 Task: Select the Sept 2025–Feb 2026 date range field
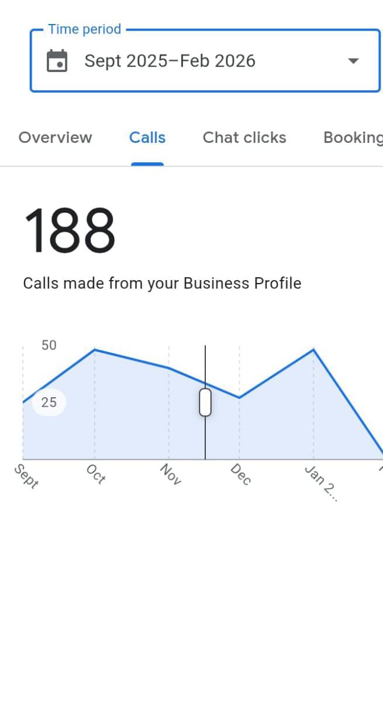(170, 60)
